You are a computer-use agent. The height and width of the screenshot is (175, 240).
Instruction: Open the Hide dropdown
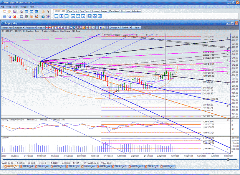41,28
